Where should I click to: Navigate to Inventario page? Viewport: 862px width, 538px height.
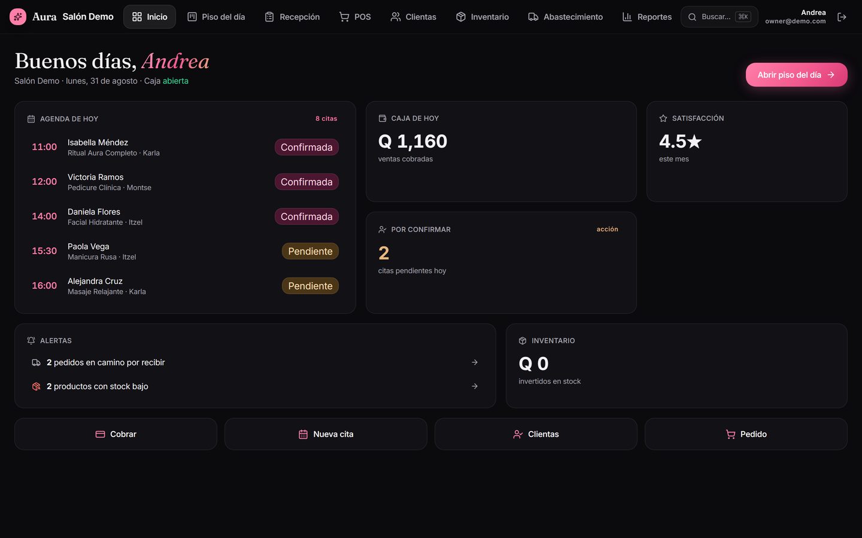click(x=482, y=17)
